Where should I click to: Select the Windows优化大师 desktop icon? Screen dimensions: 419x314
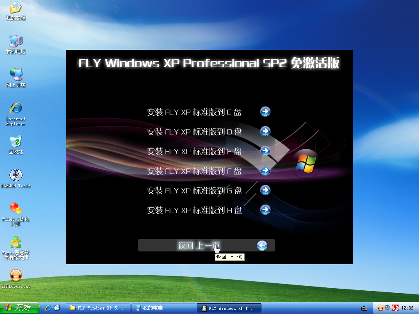[x=16, y=214]
